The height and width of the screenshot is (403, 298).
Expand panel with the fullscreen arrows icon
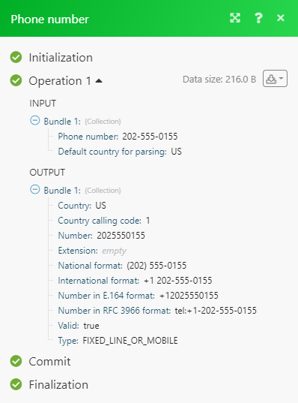235,18
